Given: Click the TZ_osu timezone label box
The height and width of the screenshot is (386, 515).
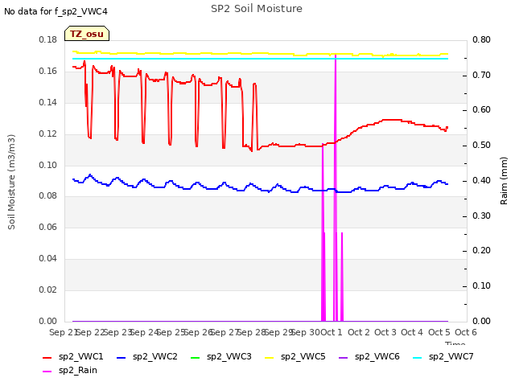Looking at the screenshot, I should tap(87, 34).
